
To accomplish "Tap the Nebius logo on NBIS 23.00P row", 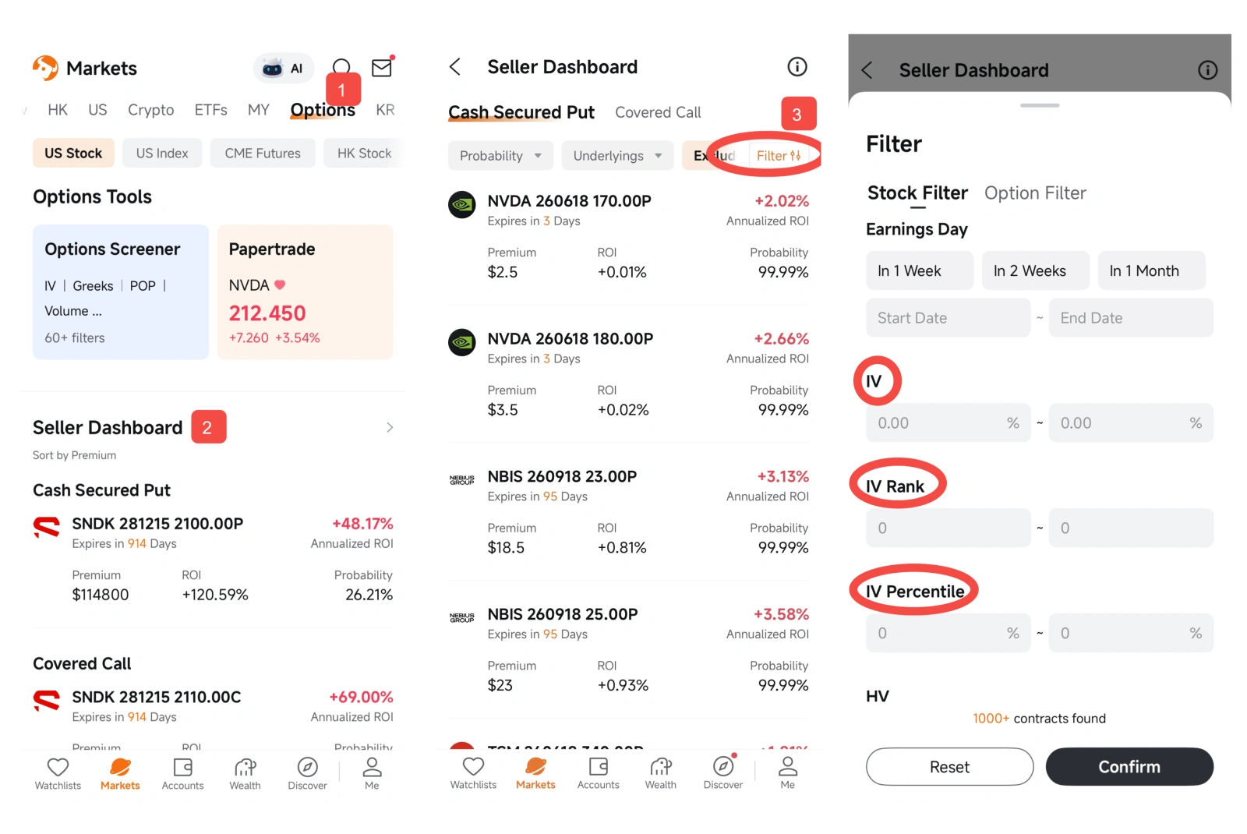I will (462, 480).
